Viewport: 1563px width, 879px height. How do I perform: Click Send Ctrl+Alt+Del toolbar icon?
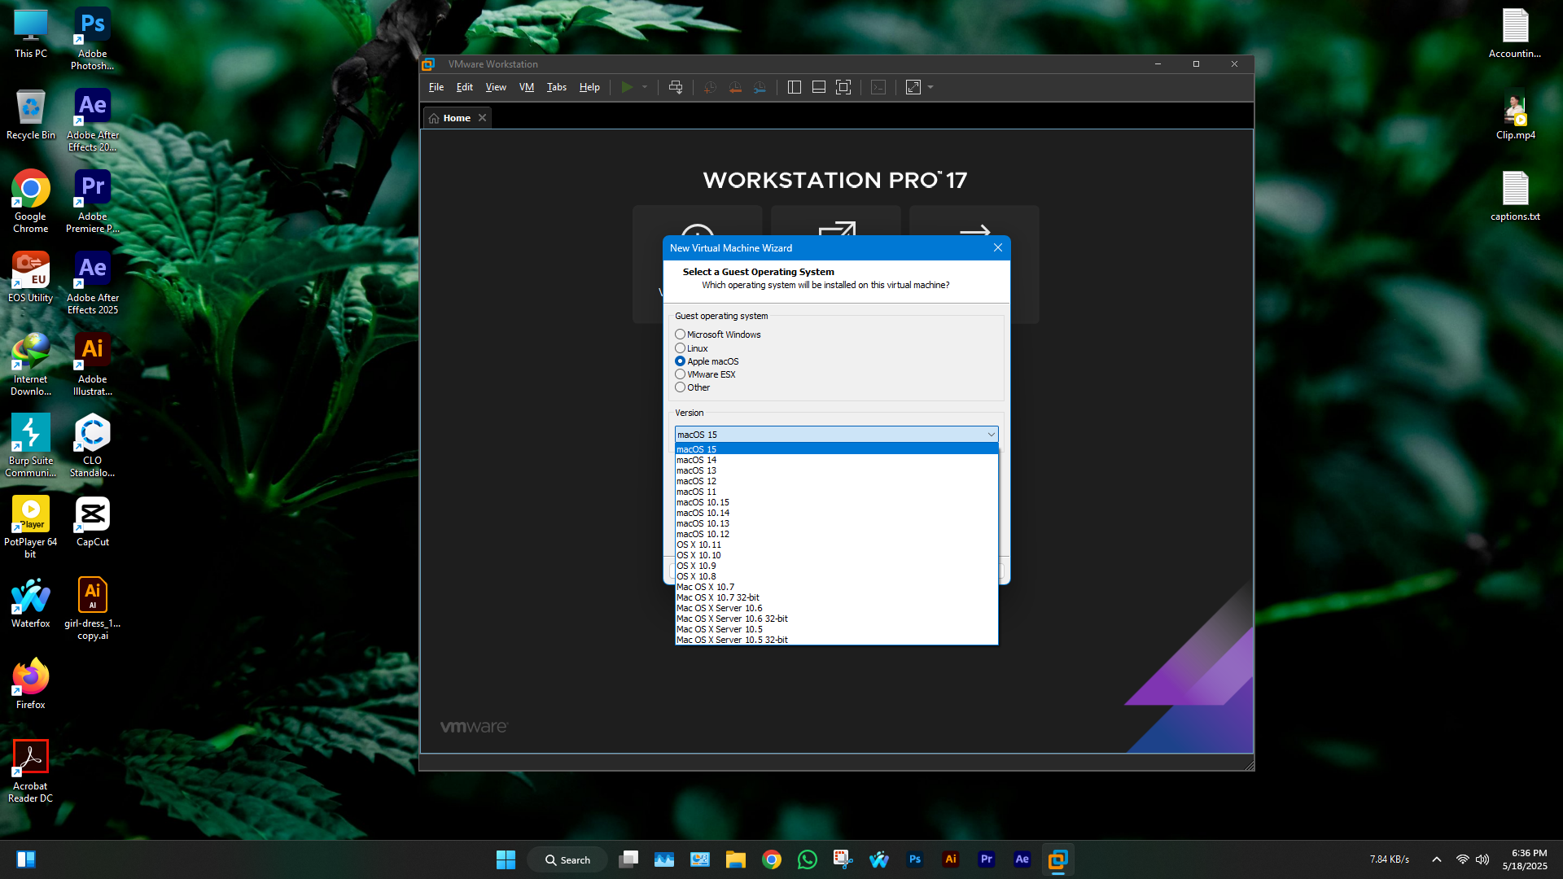675,87
